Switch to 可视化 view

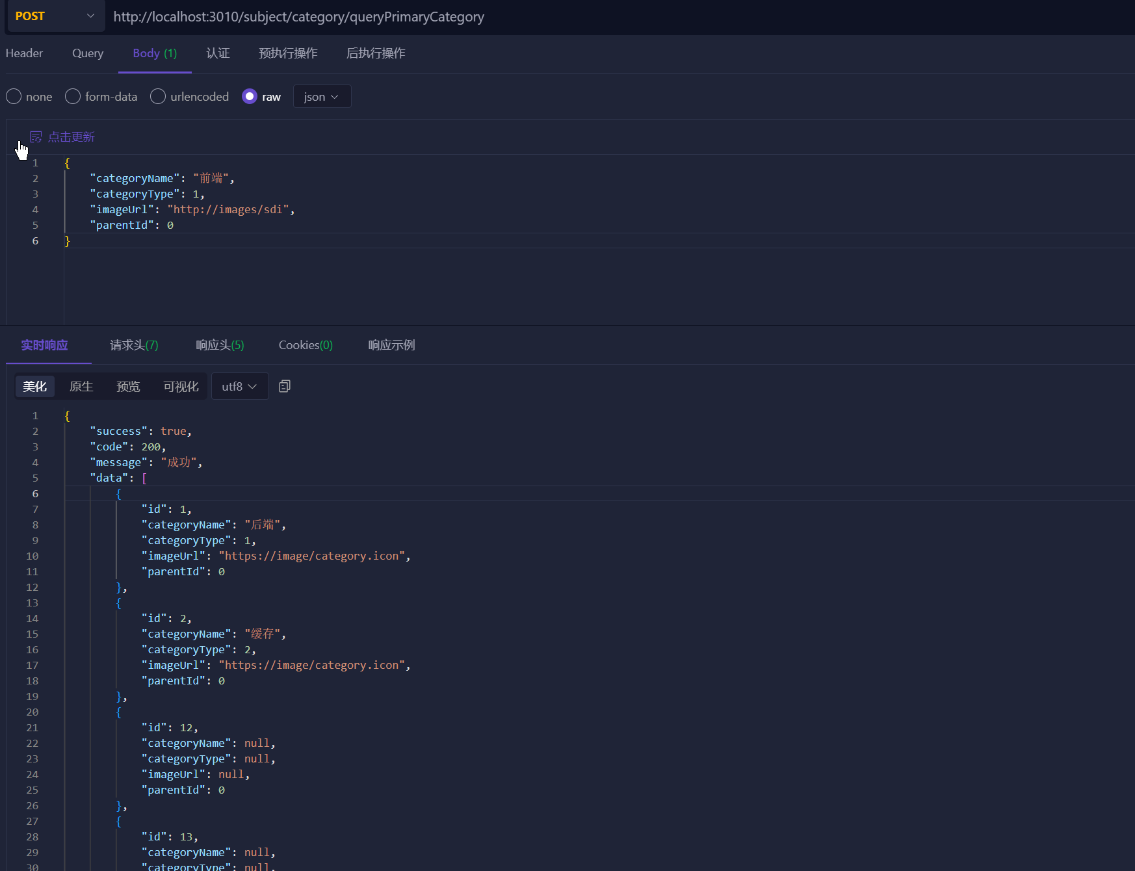pyautogui.click(x=181, y=387)
